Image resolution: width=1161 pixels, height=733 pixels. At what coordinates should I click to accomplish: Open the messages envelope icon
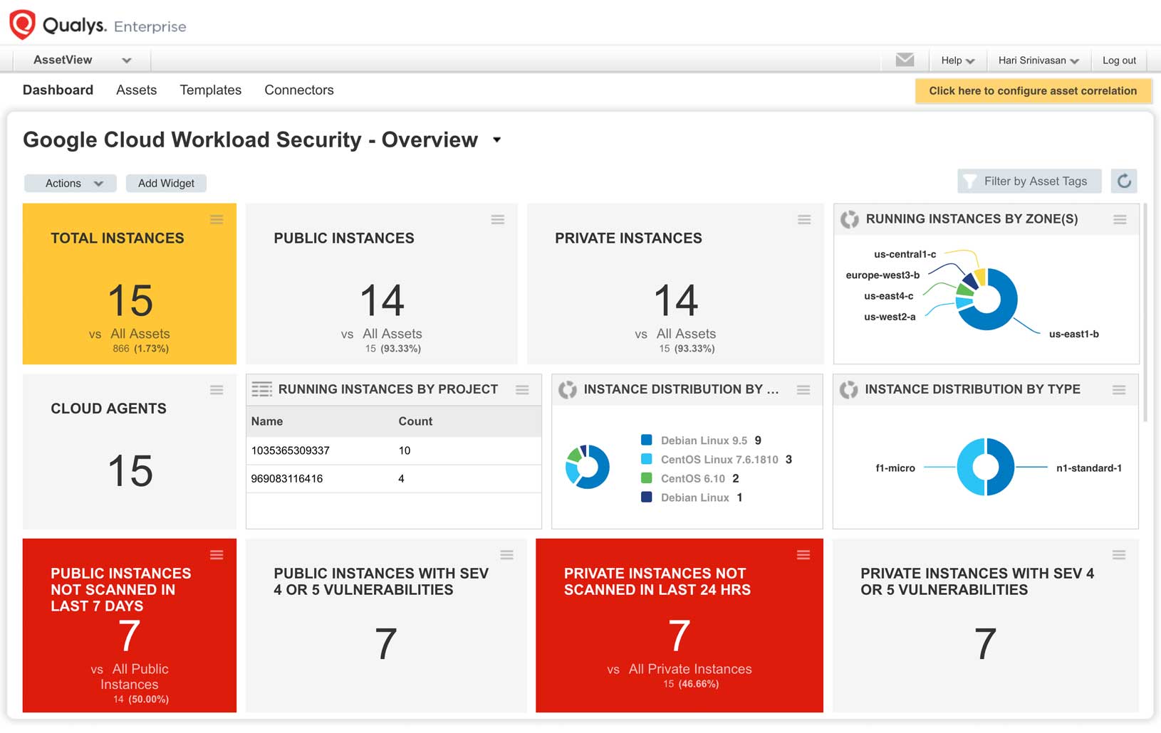(904, 60)
